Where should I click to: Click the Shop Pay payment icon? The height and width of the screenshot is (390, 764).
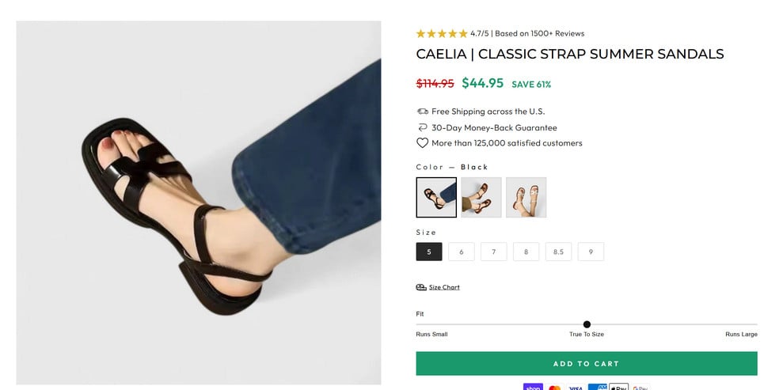533,388
